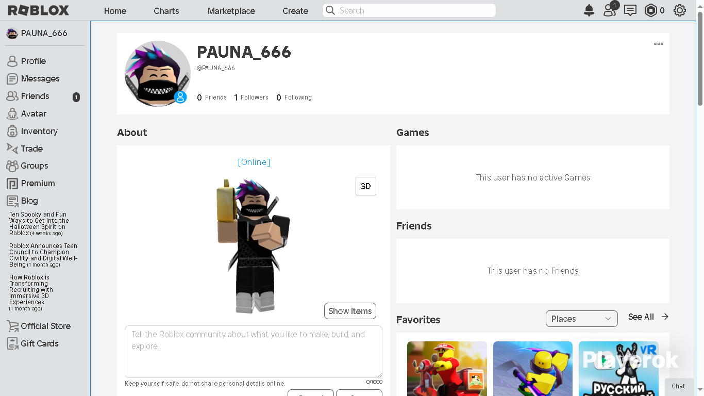This screenshot has height=396, width=704.
Task: Open Official Store in the sidebar
Action: click(46, 326)
